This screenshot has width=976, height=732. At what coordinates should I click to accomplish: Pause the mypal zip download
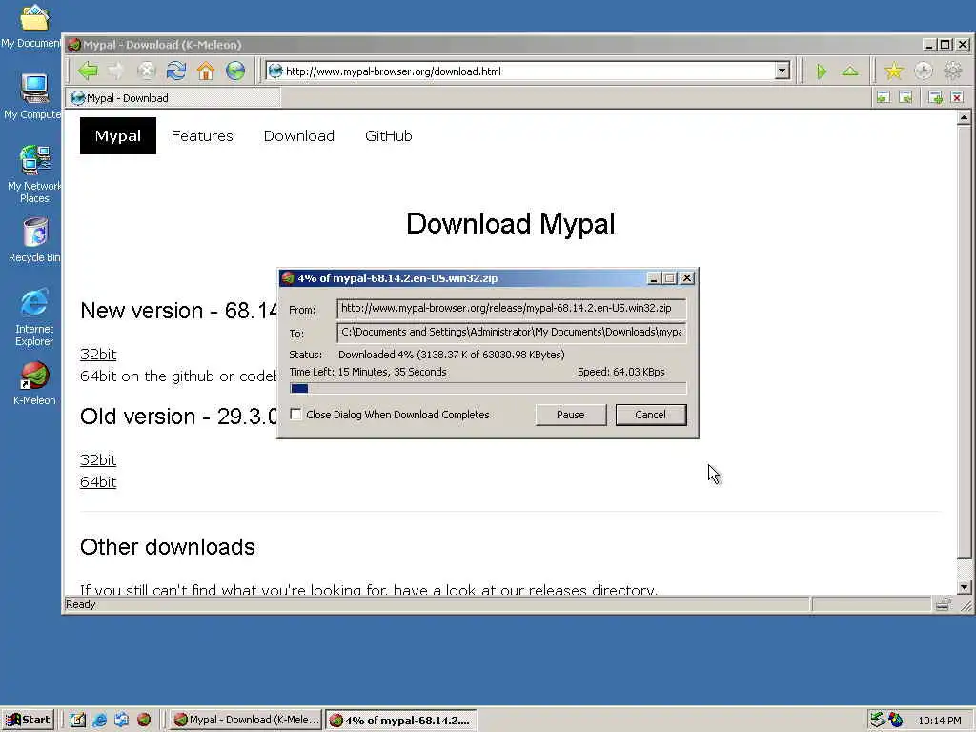tap(571, 415)
